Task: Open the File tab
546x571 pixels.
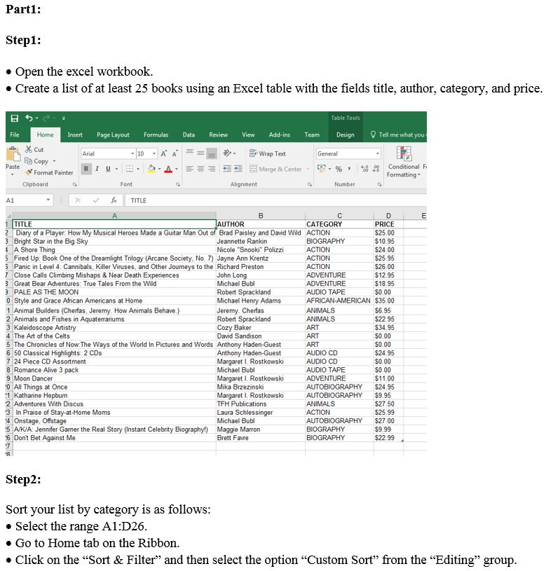Action: 15,135
